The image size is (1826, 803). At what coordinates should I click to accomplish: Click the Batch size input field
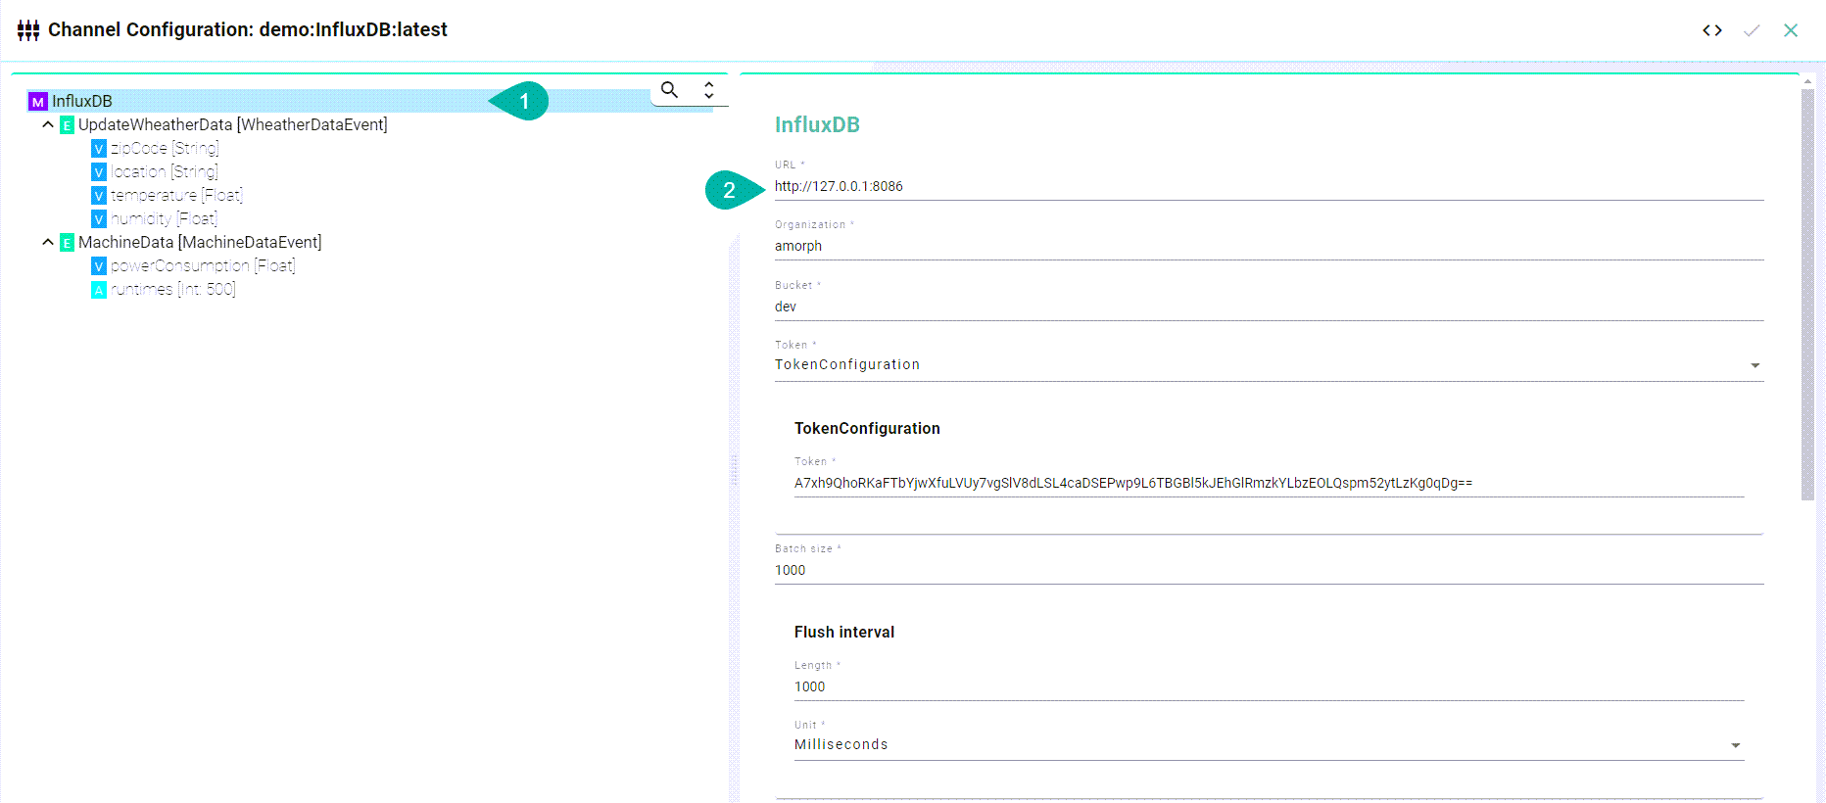(1269, 571)
